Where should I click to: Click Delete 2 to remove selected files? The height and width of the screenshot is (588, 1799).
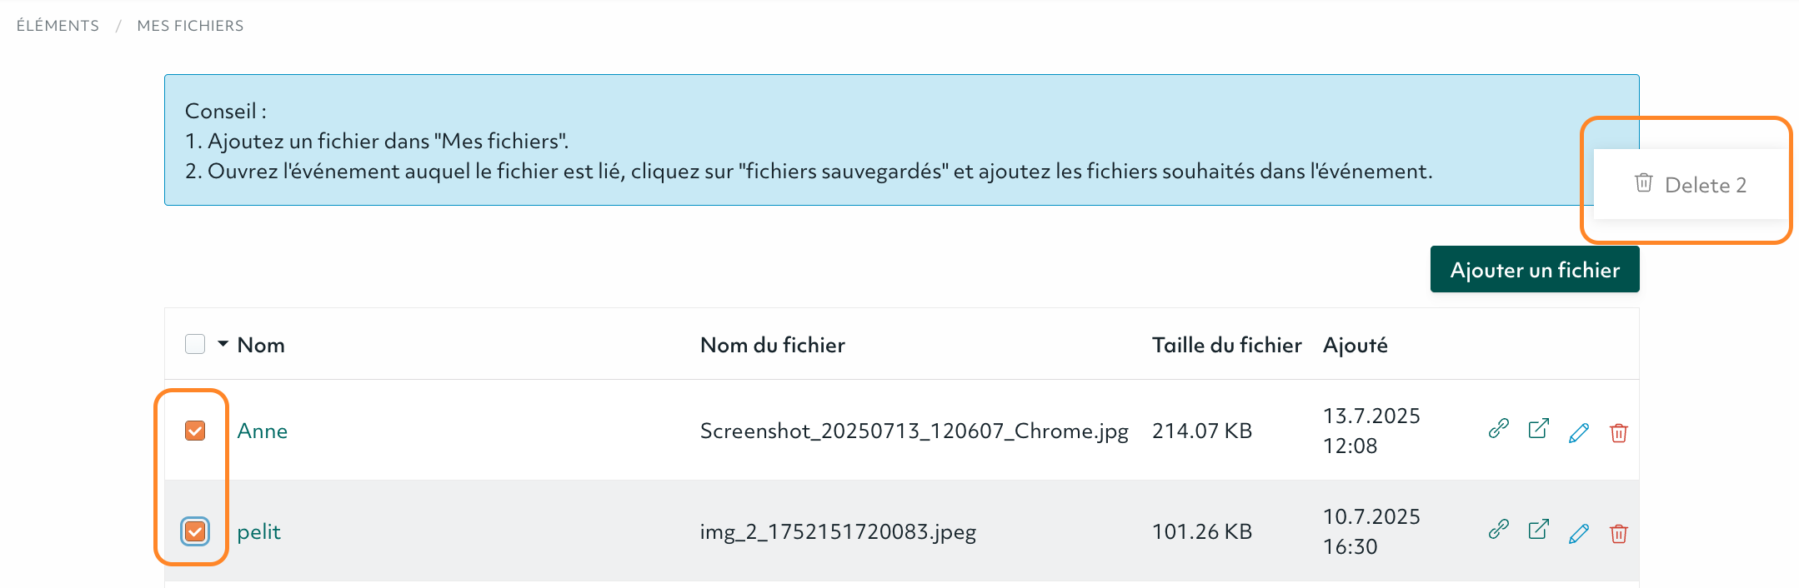click(1690, 184)
